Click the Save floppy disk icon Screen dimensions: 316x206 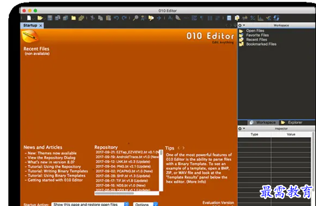[50, 18]
